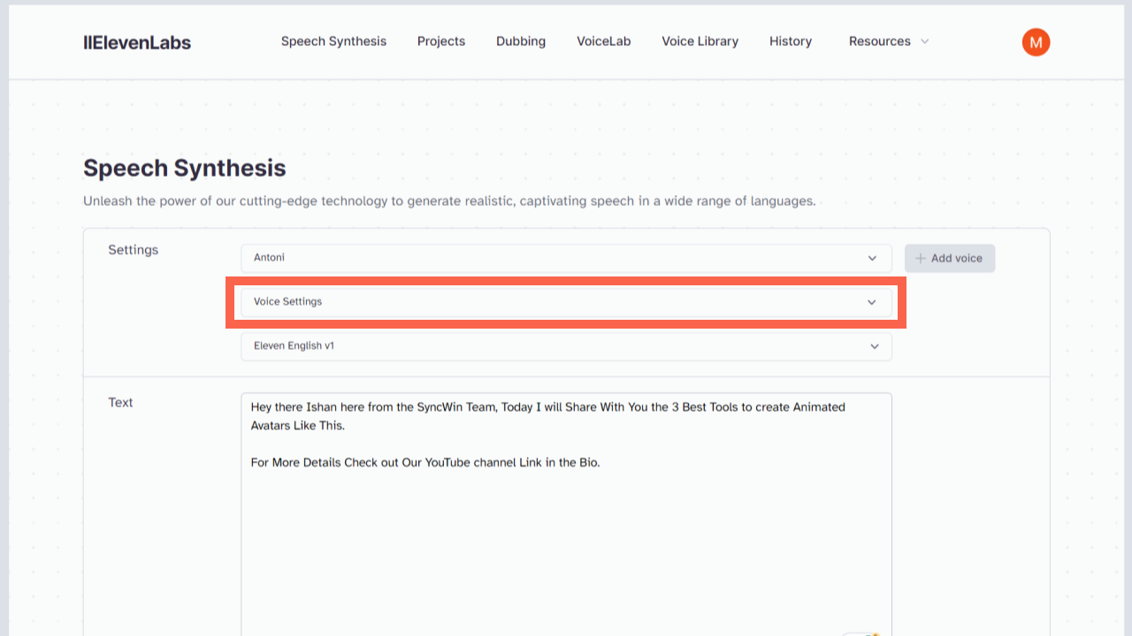
Task: Click the Settings label
Action: pos(134,250)
